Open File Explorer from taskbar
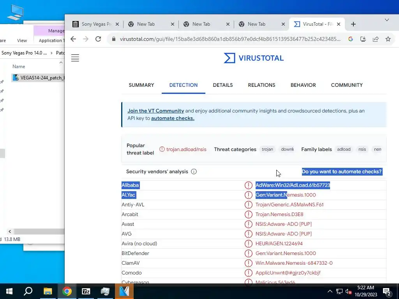 48,291
